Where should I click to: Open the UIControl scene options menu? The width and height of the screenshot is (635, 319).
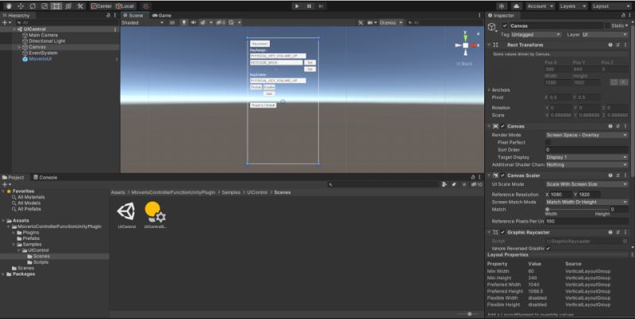(x=115, y=29)
